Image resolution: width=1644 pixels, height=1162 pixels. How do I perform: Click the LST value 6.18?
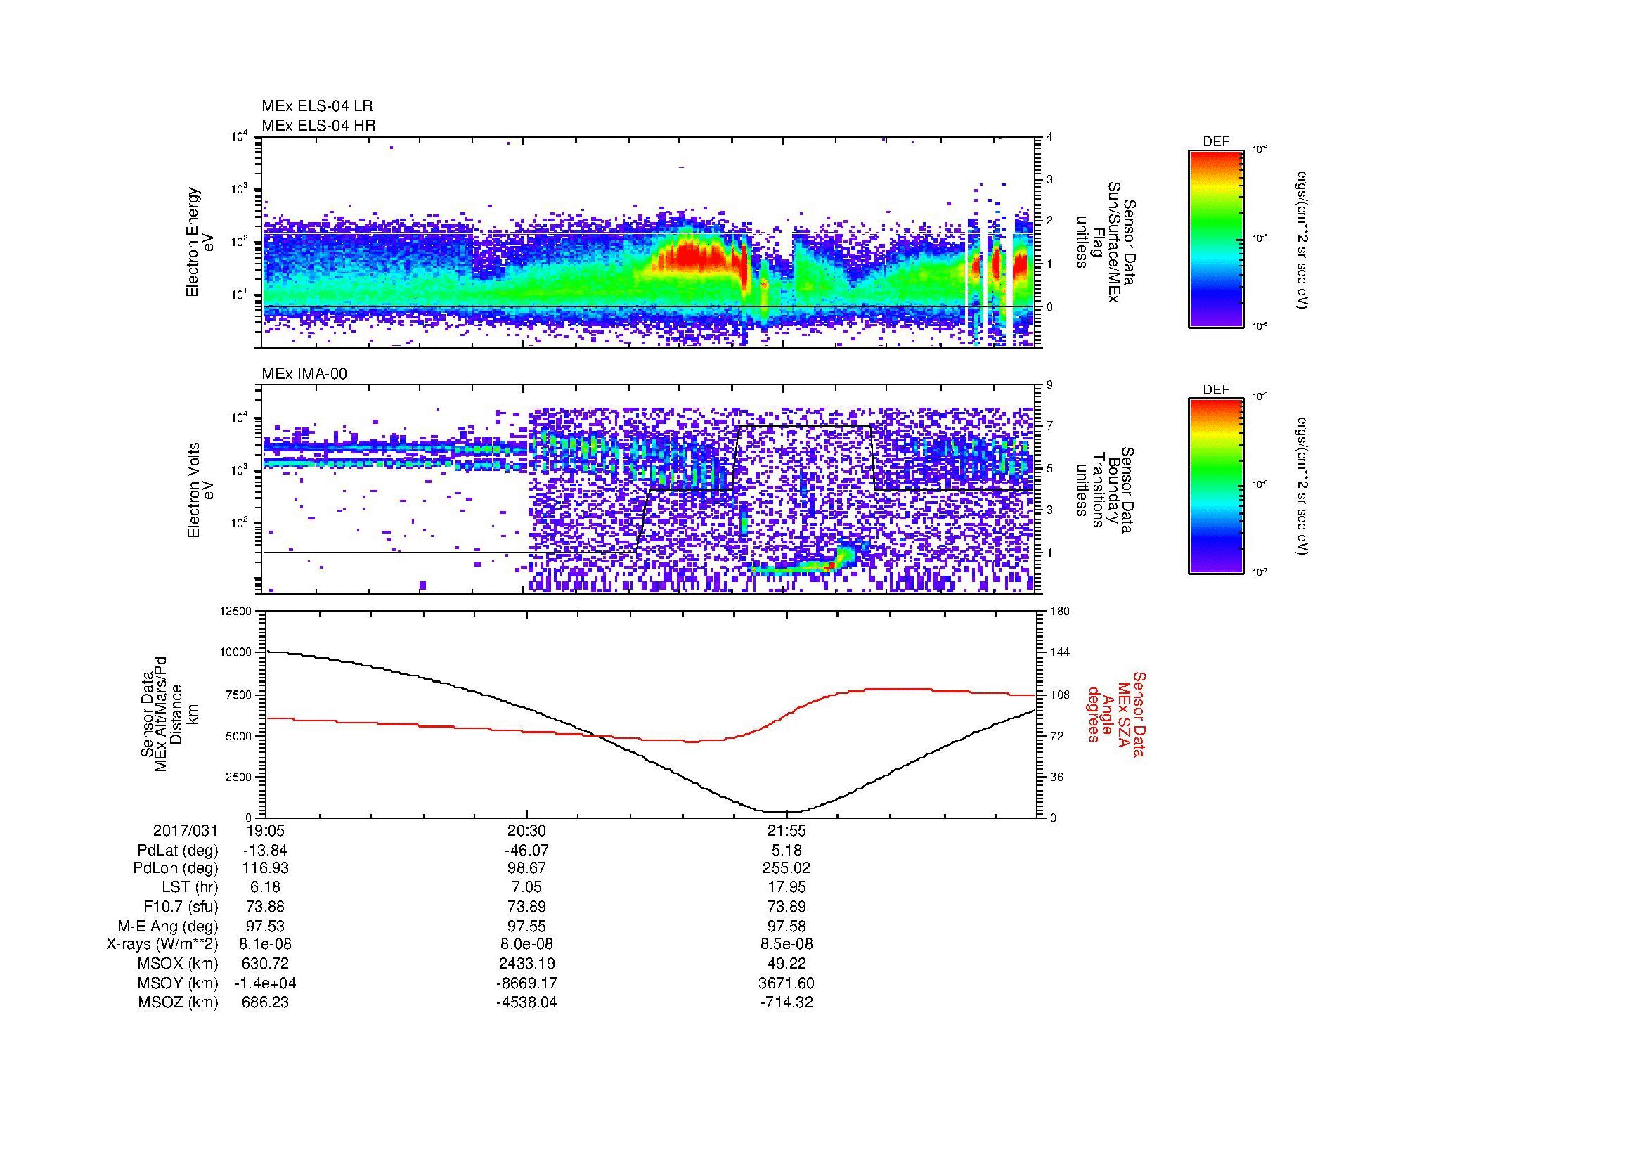click(x=266, y=888)
